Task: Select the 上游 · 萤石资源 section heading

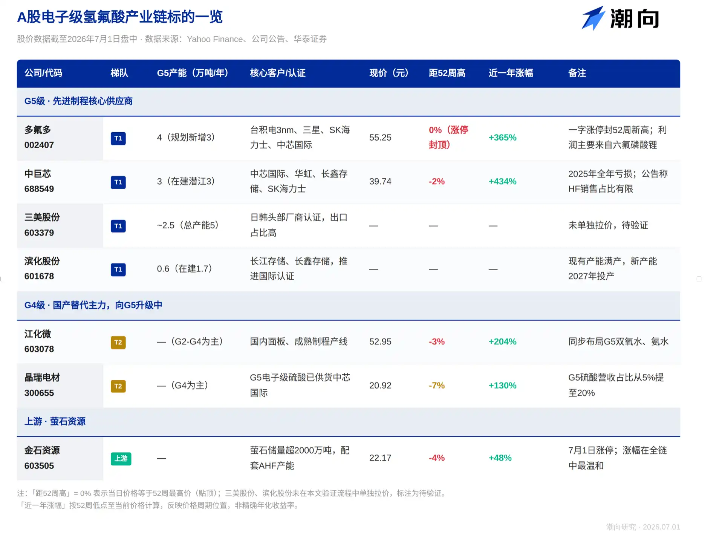Action: (x=55, y=421)
